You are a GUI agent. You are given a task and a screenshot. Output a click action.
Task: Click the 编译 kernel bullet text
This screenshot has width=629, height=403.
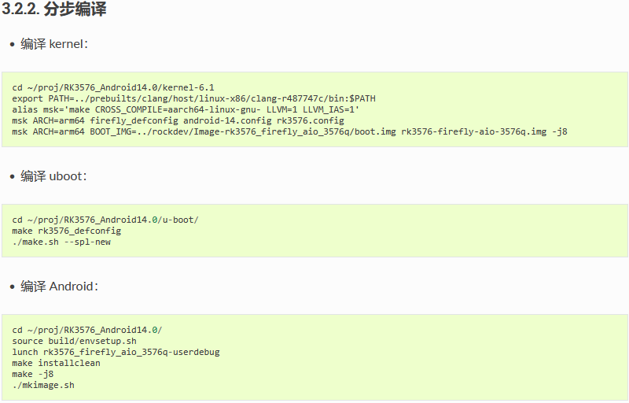tap(54, 44)
